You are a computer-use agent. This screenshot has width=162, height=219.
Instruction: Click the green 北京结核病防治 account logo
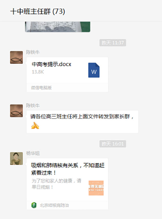[x=34, y=205]
